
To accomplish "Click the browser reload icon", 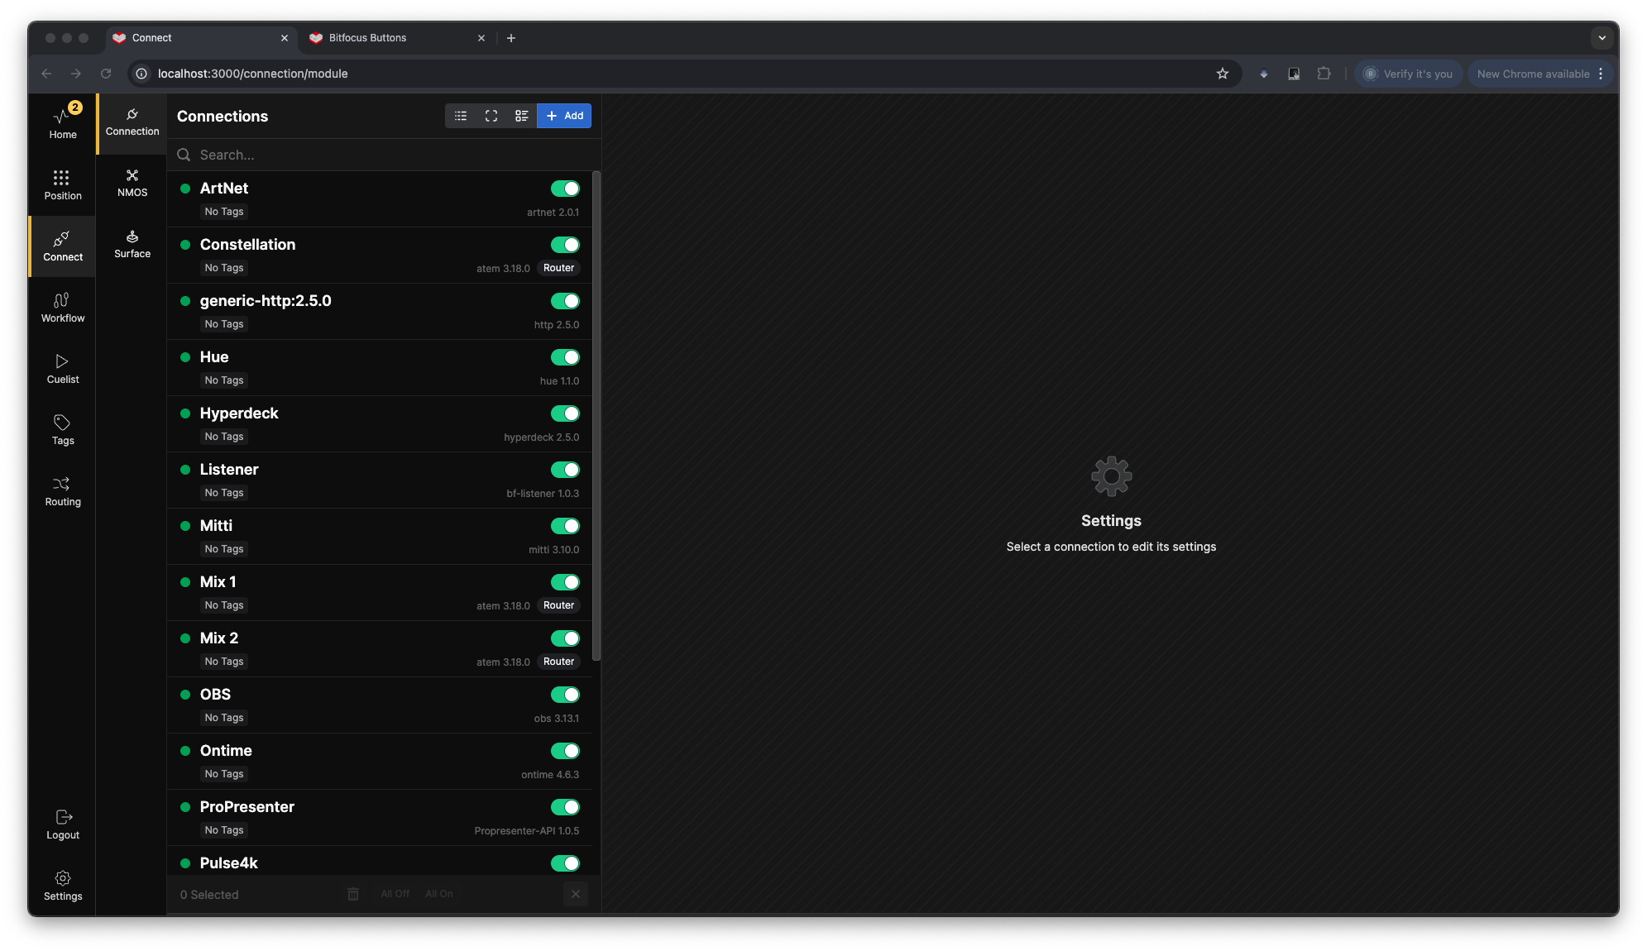I will click(106, 74).
